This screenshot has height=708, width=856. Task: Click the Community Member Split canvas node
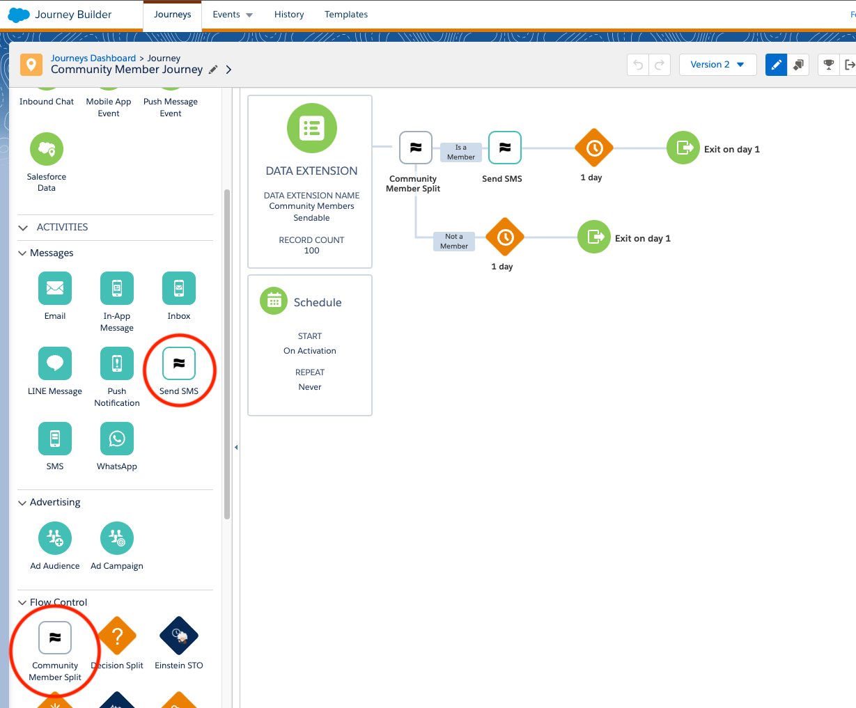coord(416,148)
